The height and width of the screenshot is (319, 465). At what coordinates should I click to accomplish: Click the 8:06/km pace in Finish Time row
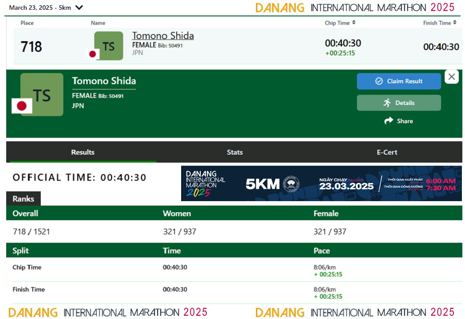pyautogui.click(x=325, y=289)
